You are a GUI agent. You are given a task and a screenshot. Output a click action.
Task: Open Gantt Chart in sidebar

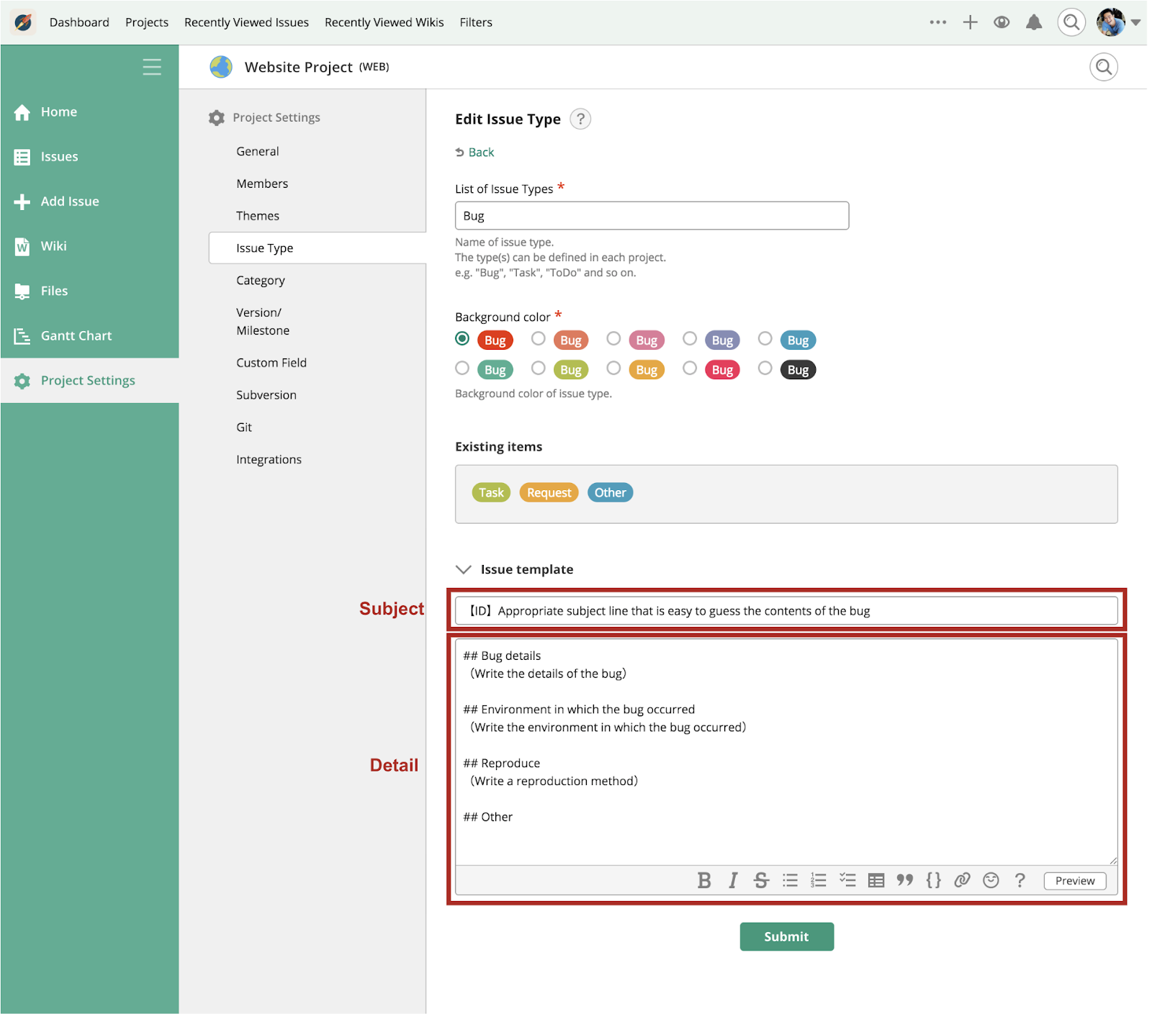click(x=76, y=335)
